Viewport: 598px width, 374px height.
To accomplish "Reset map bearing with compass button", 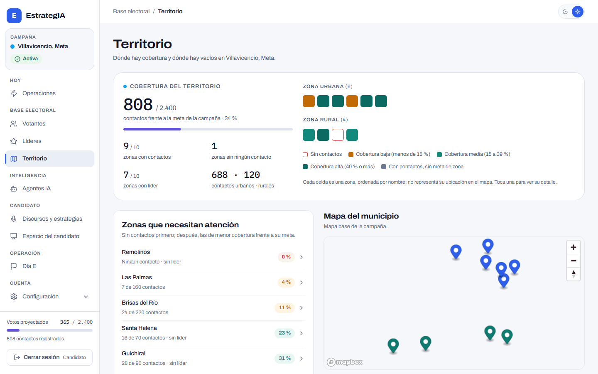I will click(573, 274).
